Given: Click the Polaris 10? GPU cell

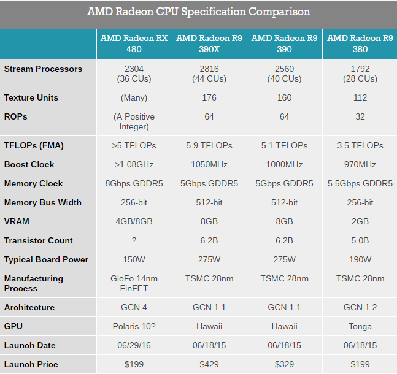Looking at the screenshot, I should pyautogui.click(x=134, y=326).
